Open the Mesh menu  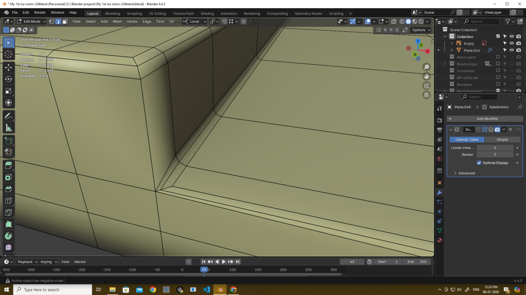coord(117,21)
